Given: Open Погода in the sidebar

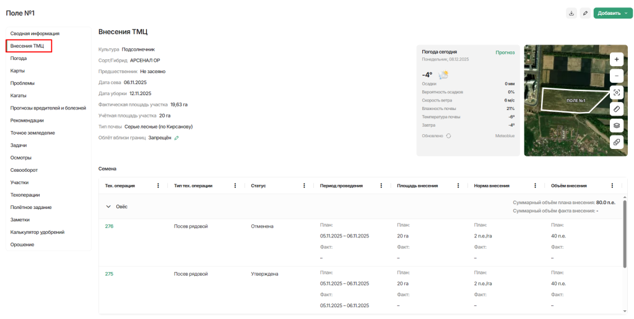Looking at the screenshot, I should click(x=19, y=58).
